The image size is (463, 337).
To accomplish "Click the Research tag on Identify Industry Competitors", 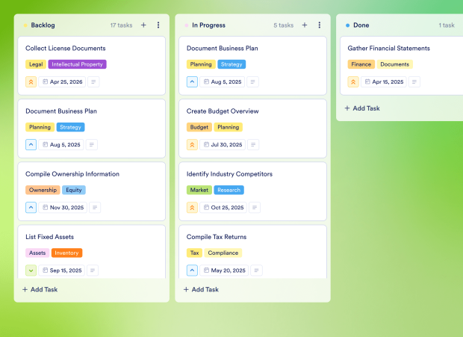I will coord(229,190).
